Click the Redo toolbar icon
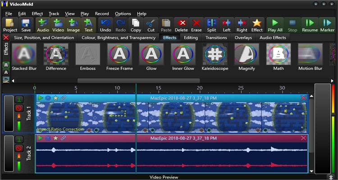This screenshot has height=180, width=338. tap(121, 25)
